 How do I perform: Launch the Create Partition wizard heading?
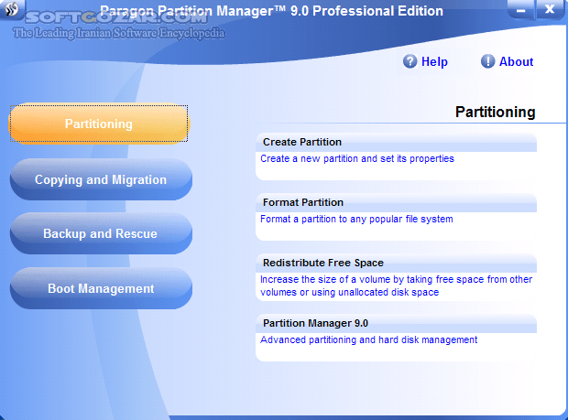(302, 142)
